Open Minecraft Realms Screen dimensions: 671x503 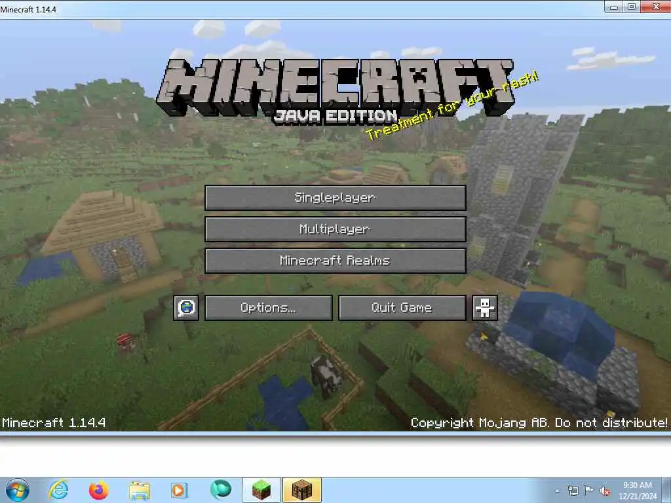(x=335, y=261)
